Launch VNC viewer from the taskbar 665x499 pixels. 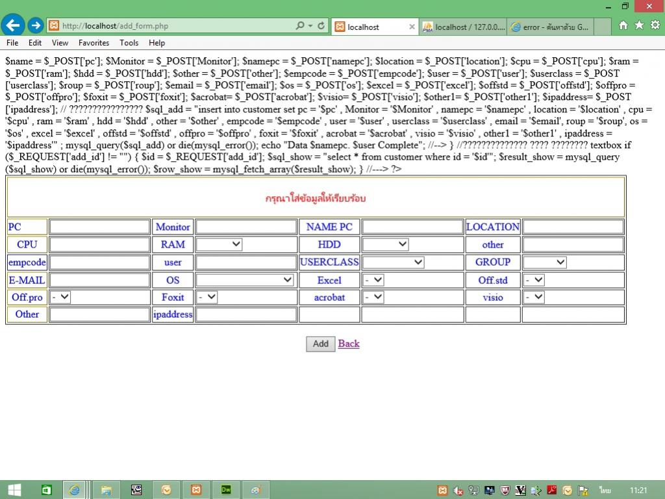[x=136, y=490]
